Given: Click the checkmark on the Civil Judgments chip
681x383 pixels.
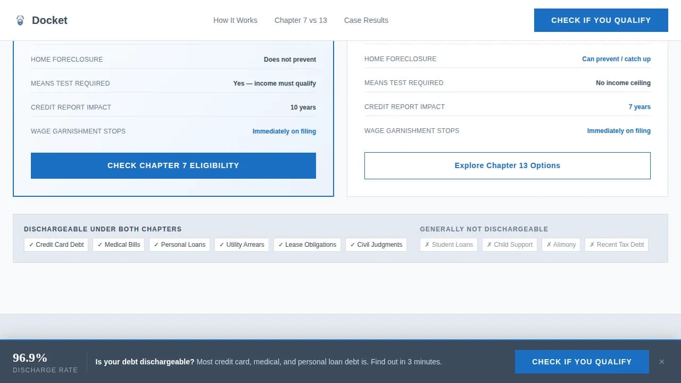Looking at the screenshot, I should tap(353, 245).
